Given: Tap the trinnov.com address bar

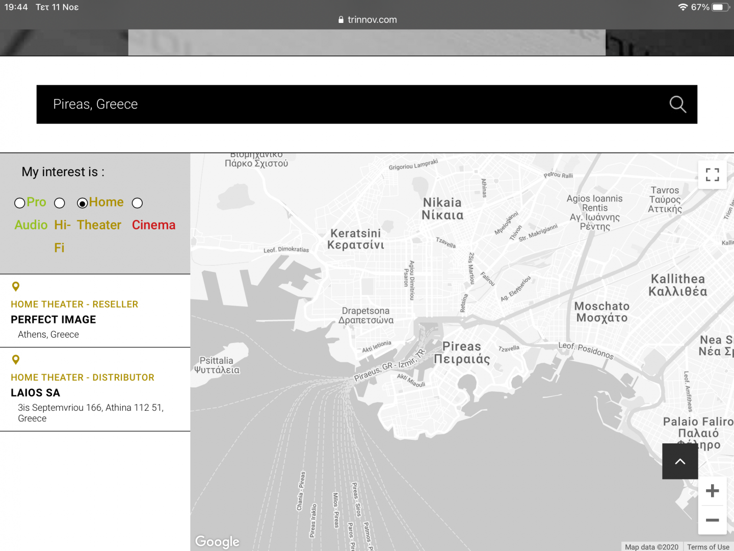Looking at the screenshot, I should click(x=372, y=20).
